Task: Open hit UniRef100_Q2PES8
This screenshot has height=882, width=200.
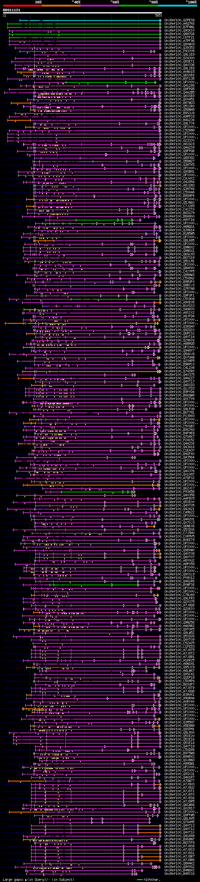Action: pyautogui.click(x=179, y=20)
